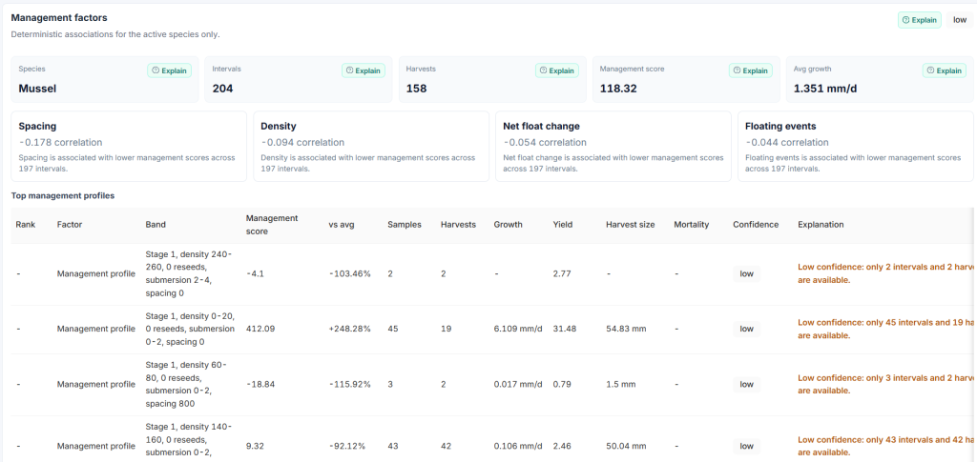This screenshot has height=462, width=977.
Task: Click management score value -18.84
Action: click(259, 384)
